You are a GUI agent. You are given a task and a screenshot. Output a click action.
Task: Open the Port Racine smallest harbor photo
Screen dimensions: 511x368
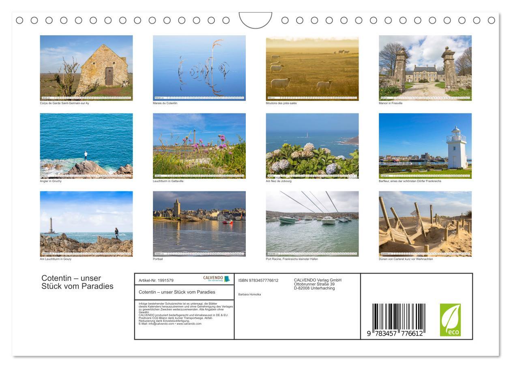(x=312, y=223)
